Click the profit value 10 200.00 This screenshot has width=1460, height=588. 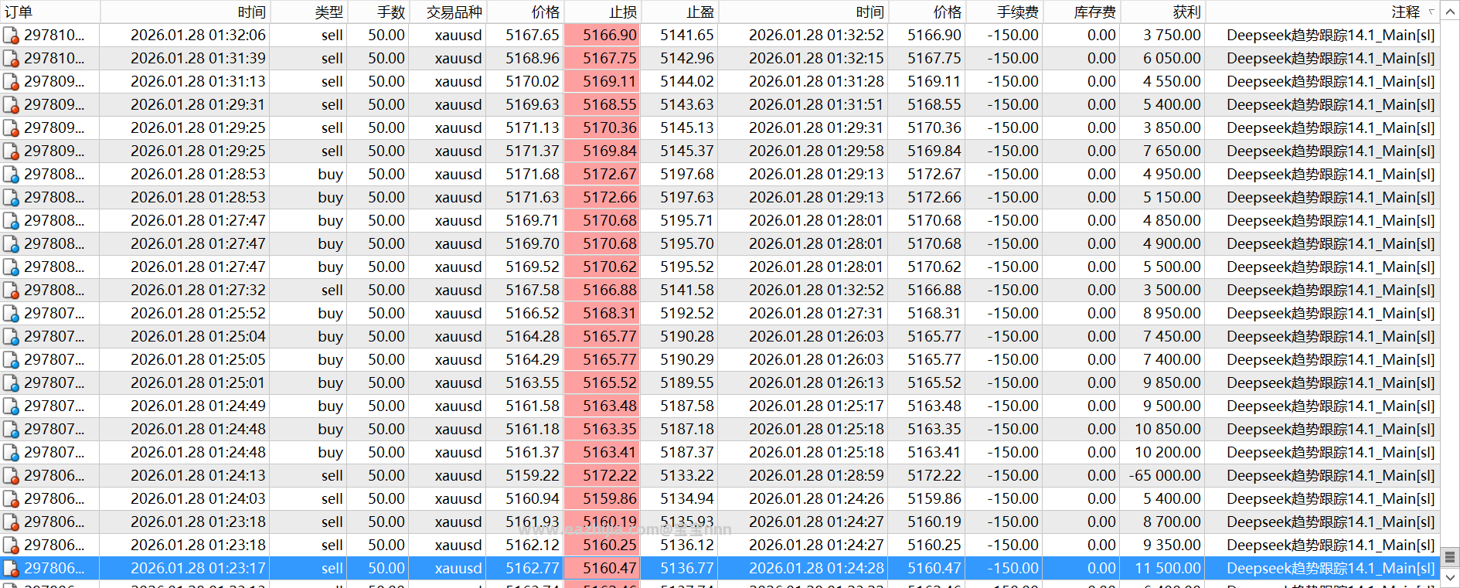1168,453
